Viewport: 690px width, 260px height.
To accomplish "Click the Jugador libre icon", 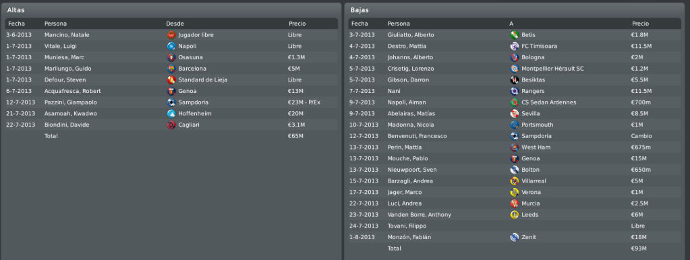I will 171,35.
